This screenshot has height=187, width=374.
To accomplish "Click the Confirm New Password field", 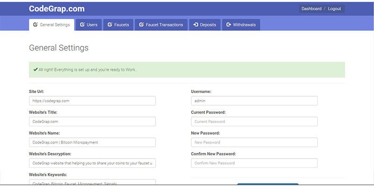I will pos(254,163).
